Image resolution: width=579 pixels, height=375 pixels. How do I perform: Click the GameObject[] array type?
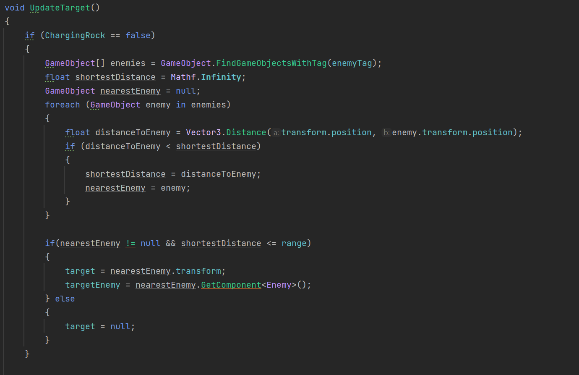[75, 63]
